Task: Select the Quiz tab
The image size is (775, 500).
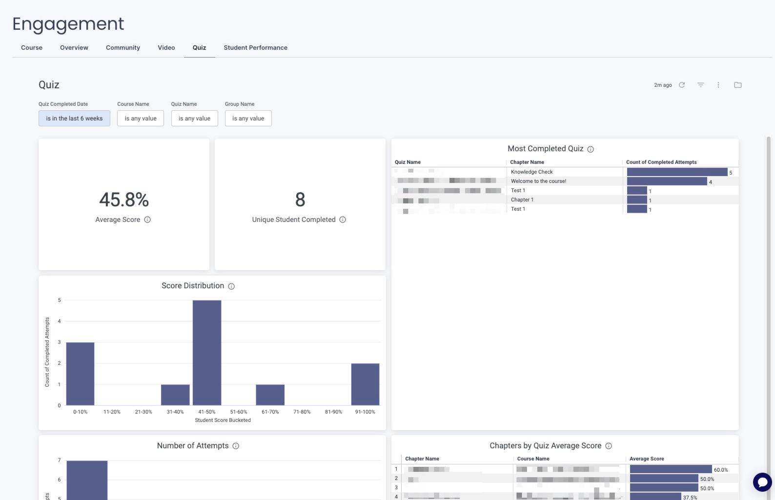Action: (199, 48)
